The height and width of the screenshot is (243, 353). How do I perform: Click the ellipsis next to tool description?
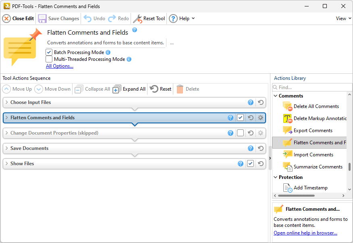coord(172,43)
